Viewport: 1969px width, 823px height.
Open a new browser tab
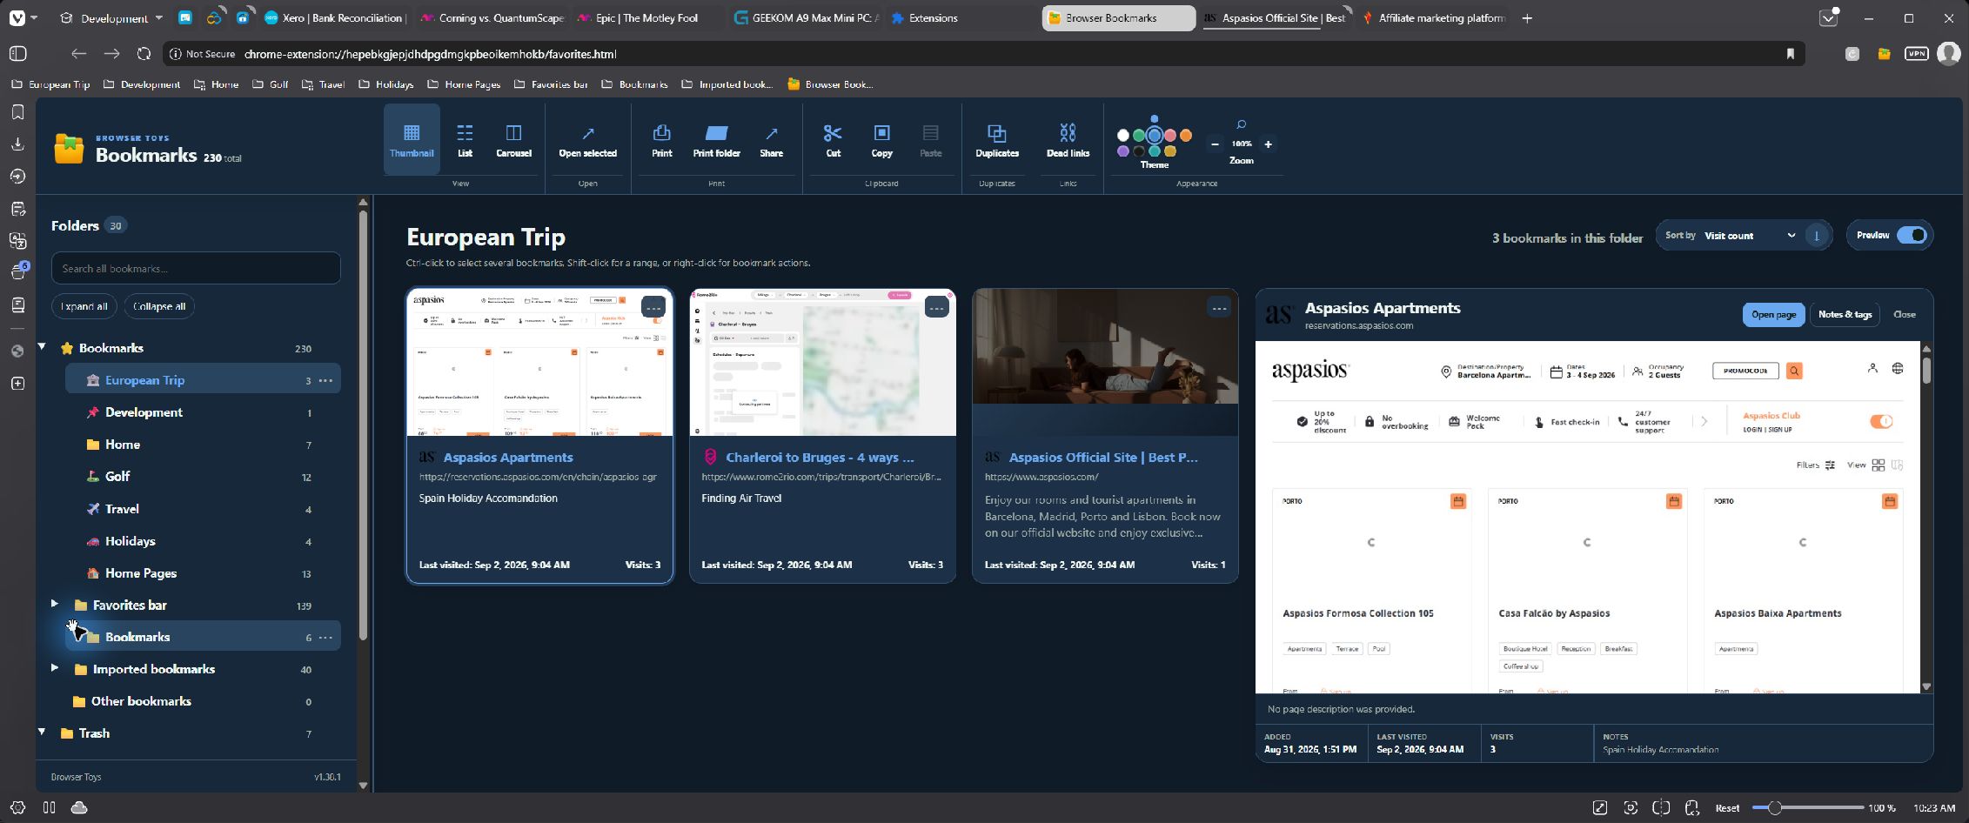(x=1527, y=17)
